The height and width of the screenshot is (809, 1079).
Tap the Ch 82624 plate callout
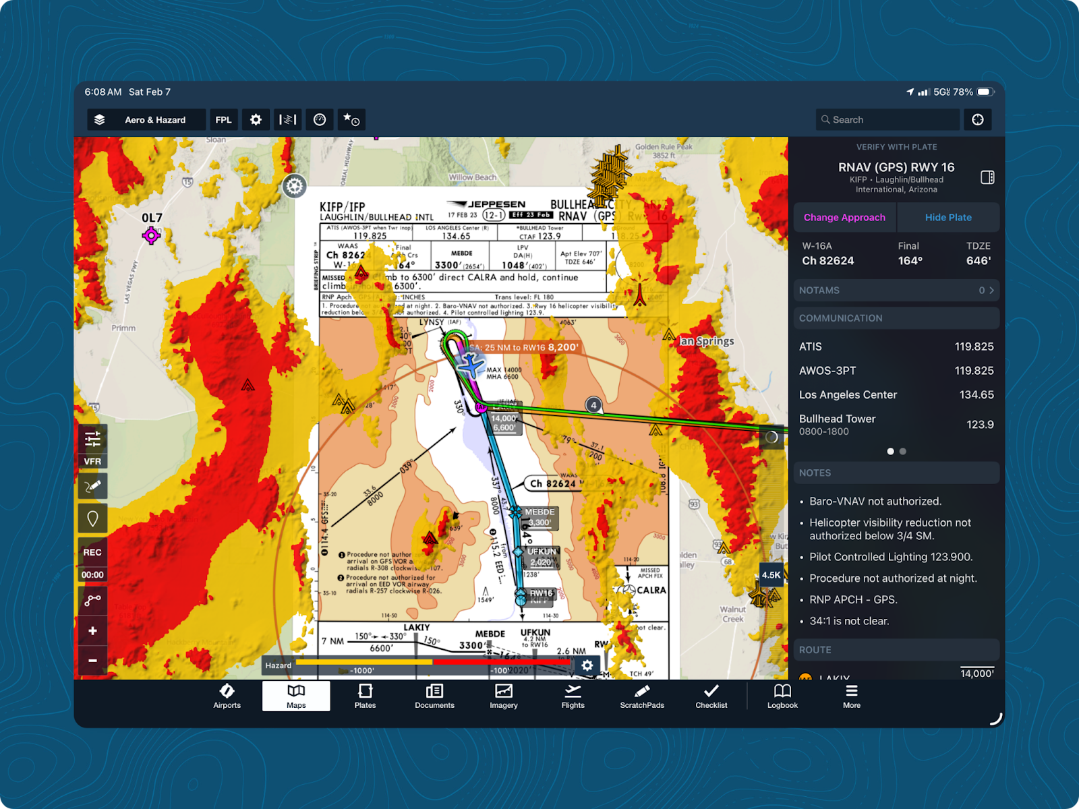click(553, 483)
